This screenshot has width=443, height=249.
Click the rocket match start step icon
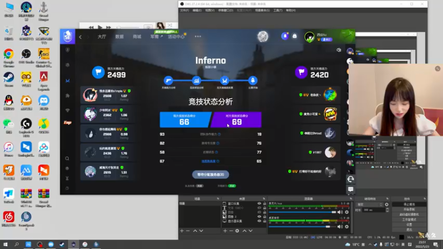[x=253, y=81]
